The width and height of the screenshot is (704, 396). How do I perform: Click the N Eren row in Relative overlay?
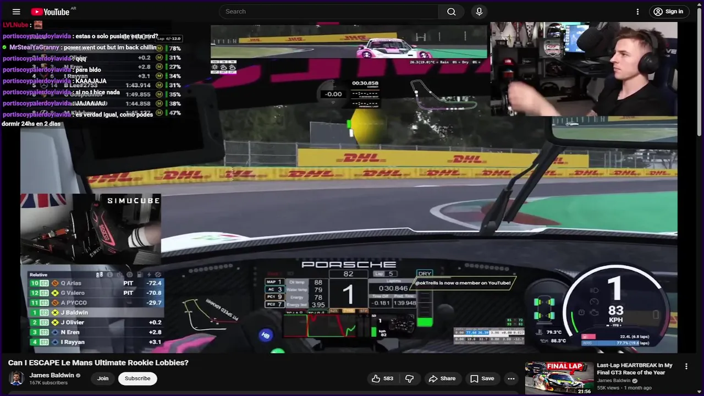[96, 332]
